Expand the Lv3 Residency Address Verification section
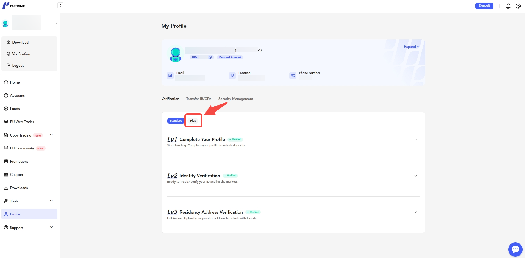Image resolution: width=525 pixels, height=258 pixels. 416,212
